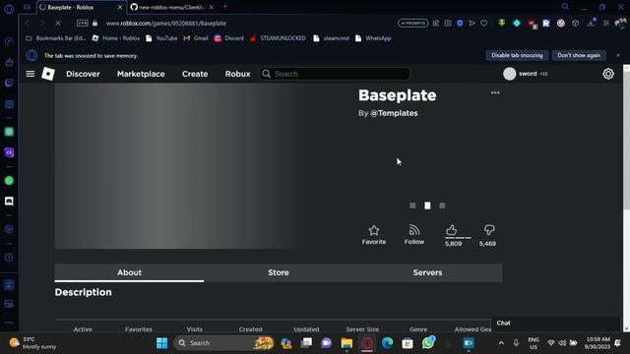Open the YouTube bookmark
Image resolution: width=630 pixels, height=354 pixels.
pyautogui.click(x=161, y=38)
